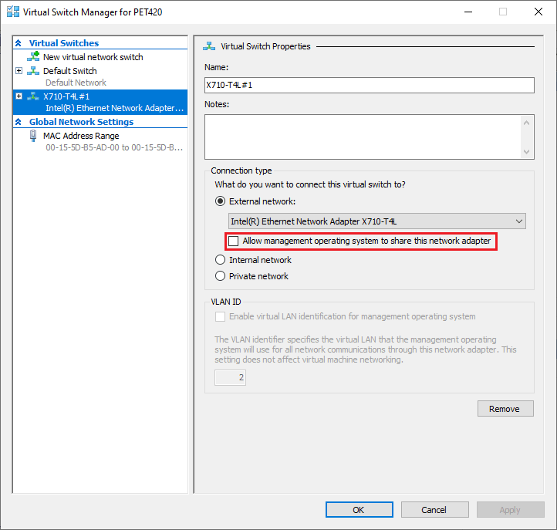Expand the Default Switch tree node

[19, 71]
